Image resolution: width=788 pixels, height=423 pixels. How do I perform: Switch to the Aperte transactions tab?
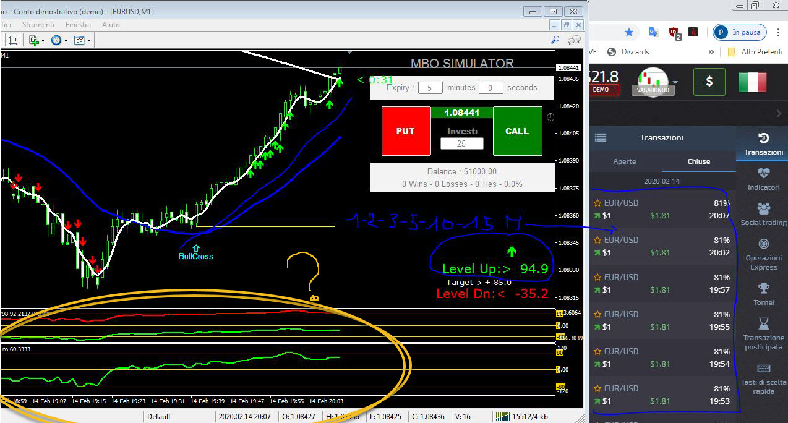pos(624,161)
